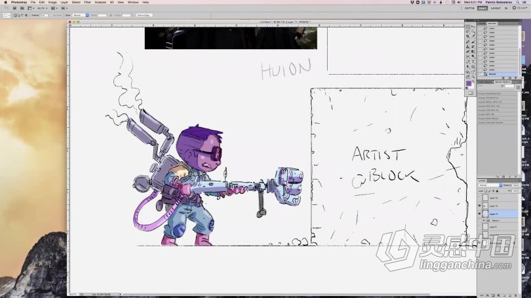This screenshot has height=298, width=531.
Task: Expand the Group 1 layer group
Action: 484,221
